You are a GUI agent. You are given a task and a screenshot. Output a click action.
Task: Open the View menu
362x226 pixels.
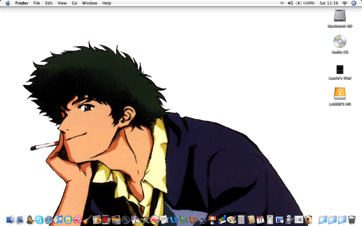pyautogui.click(x=62, y=3)
